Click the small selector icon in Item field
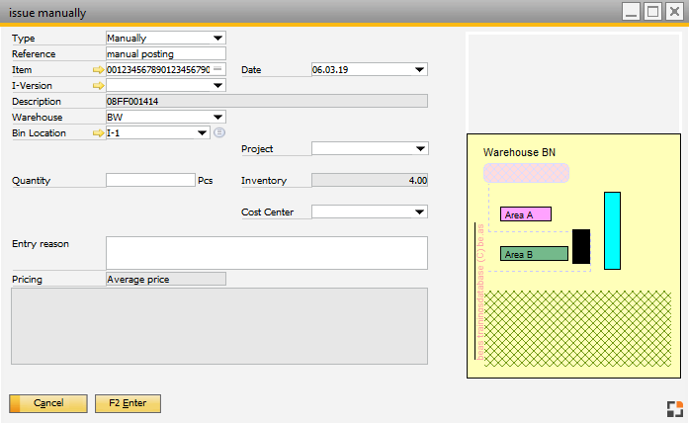 pyautogui.click(x=217, y=69)
